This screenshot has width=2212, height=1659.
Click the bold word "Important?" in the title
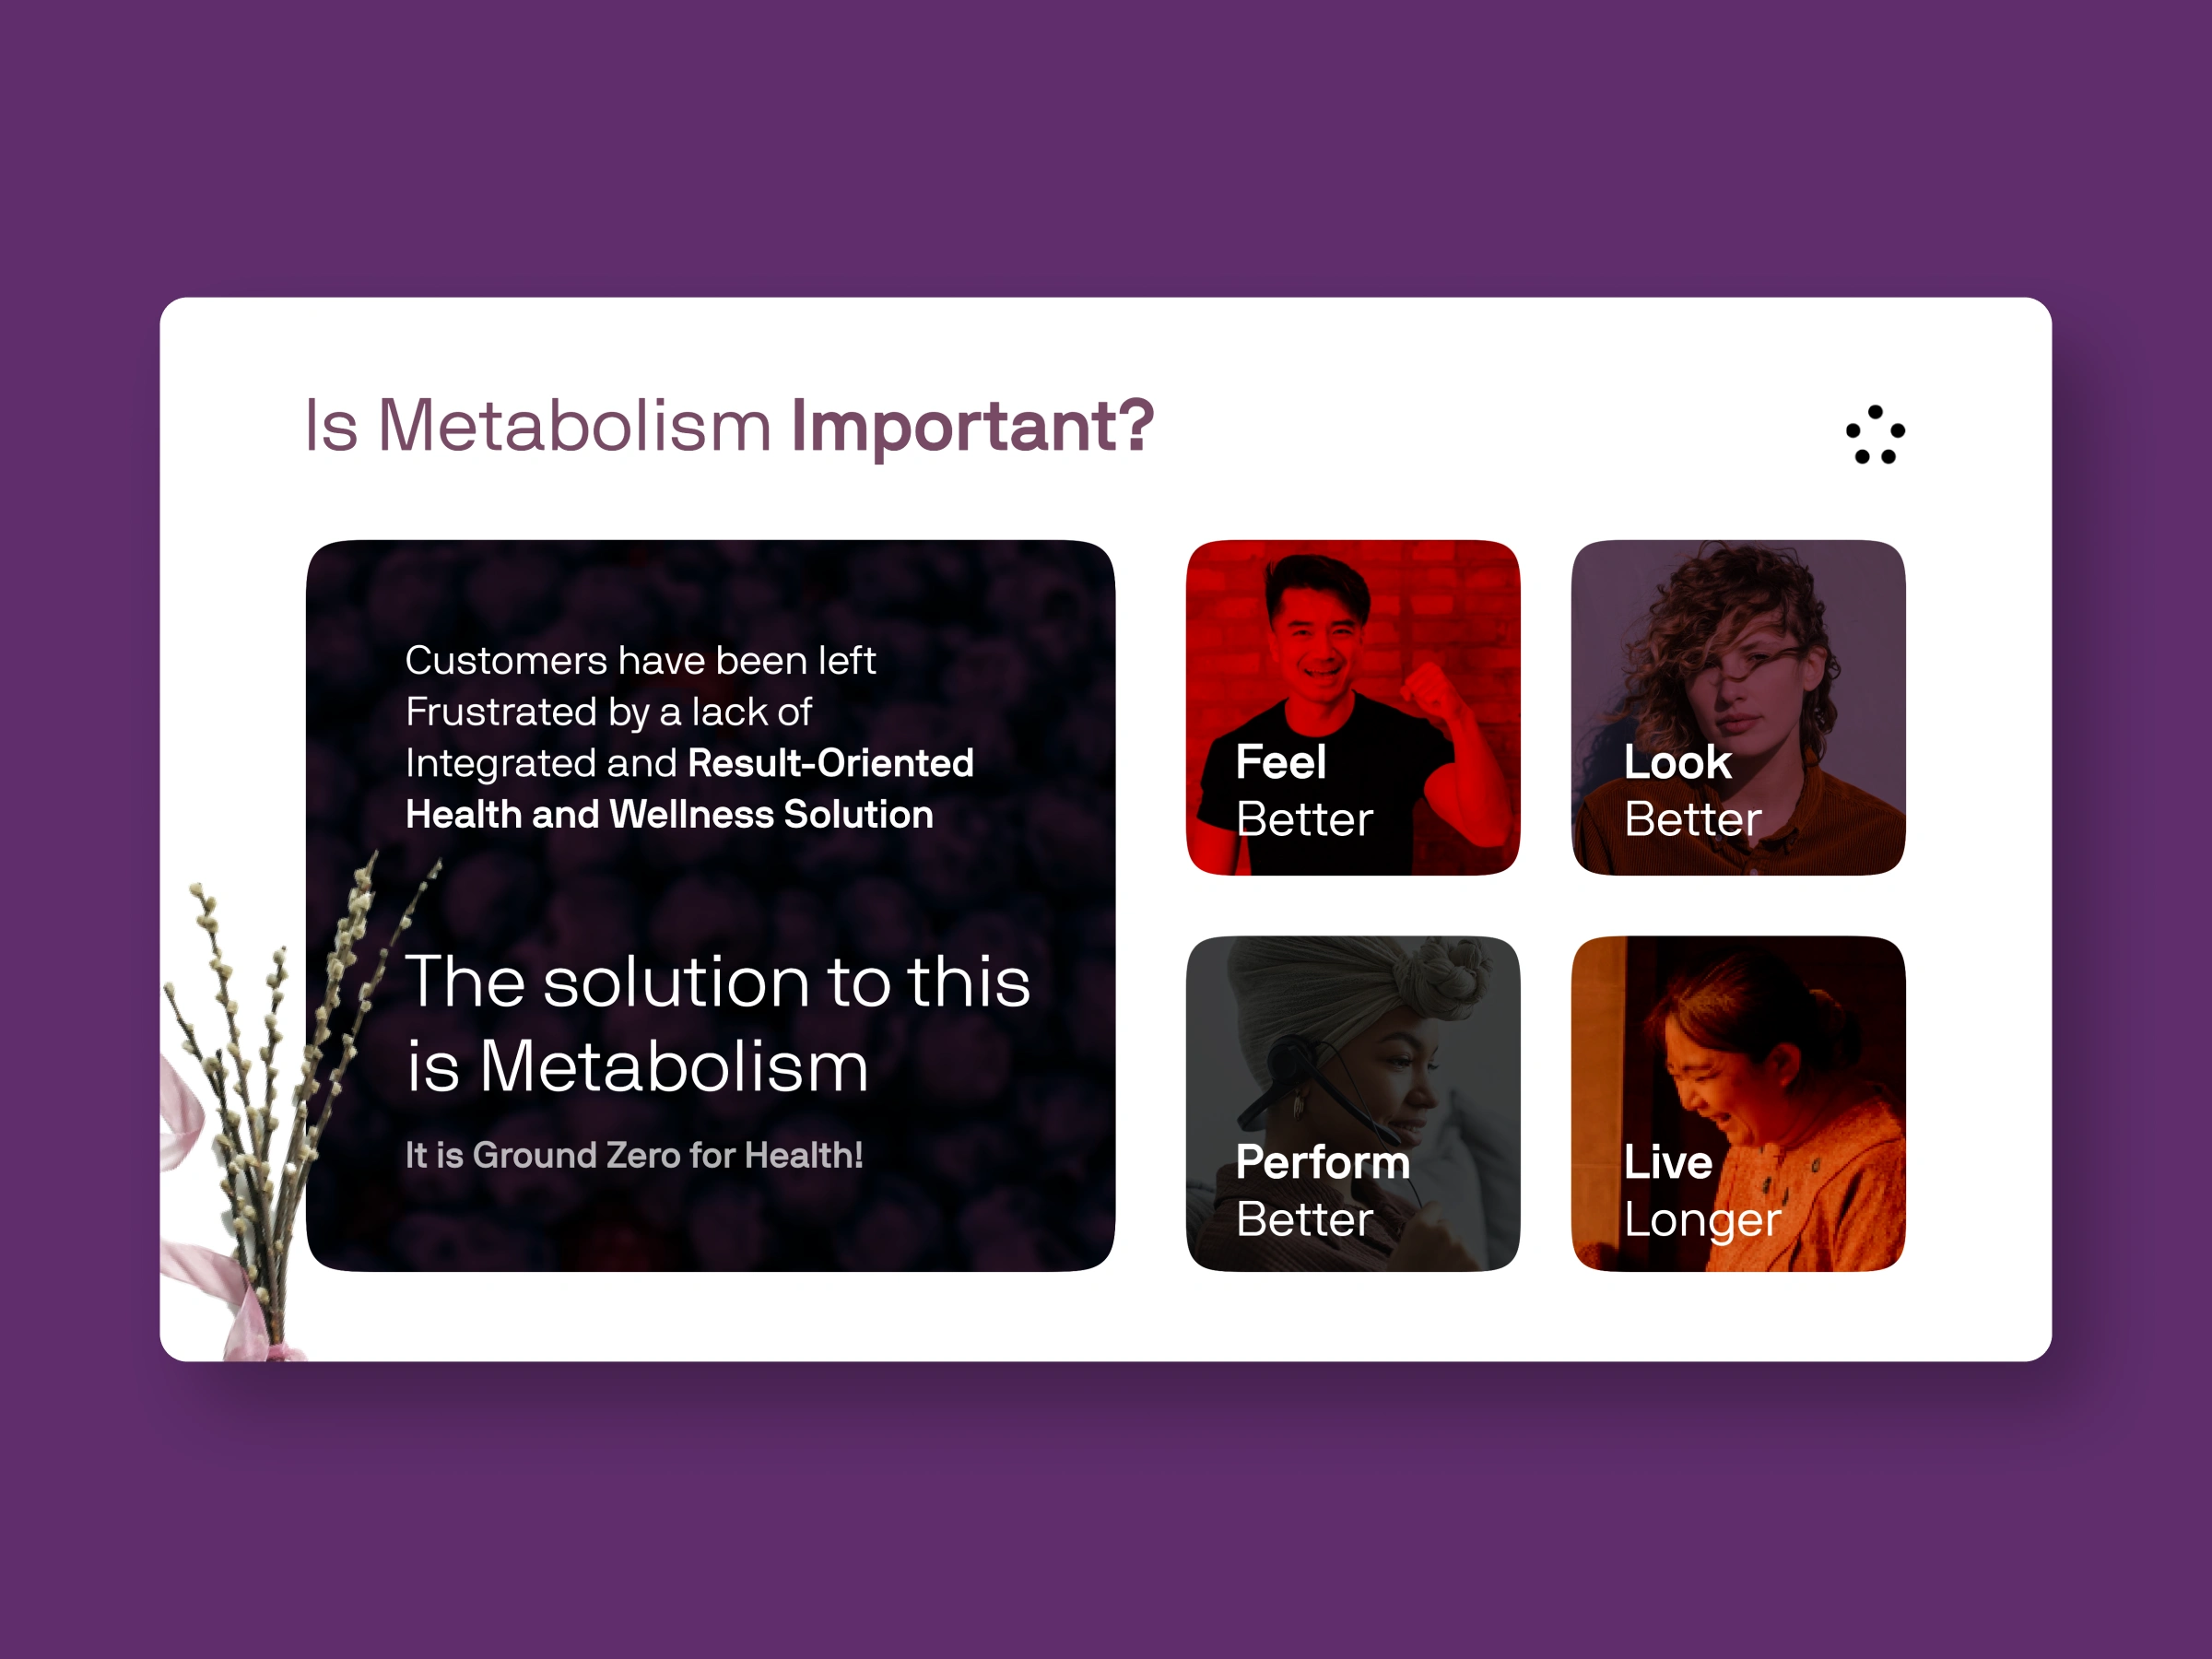(972, 426)
